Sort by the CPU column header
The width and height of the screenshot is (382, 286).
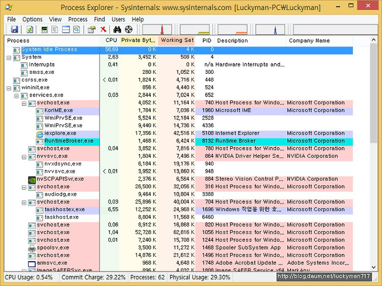click(x=110, y=41)
